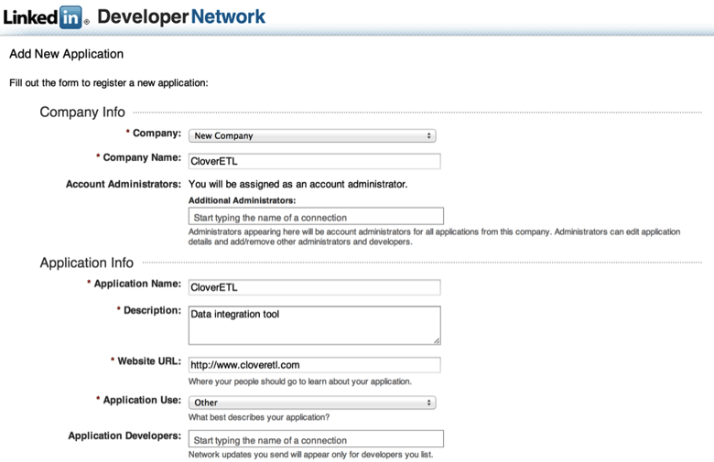Click the LinkedIn logo in the header

(46, 17)
